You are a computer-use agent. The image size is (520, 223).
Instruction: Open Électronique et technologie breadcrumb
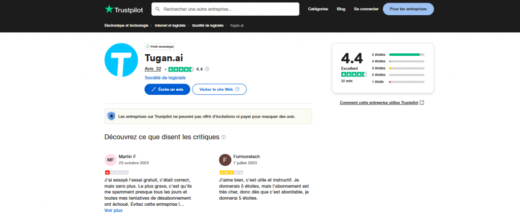point(126,25)
